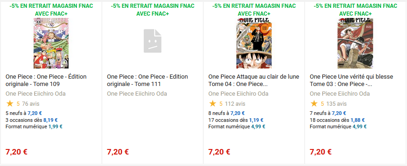Click the star rating icon for Tome 04
407x166 pixels.
212,104
